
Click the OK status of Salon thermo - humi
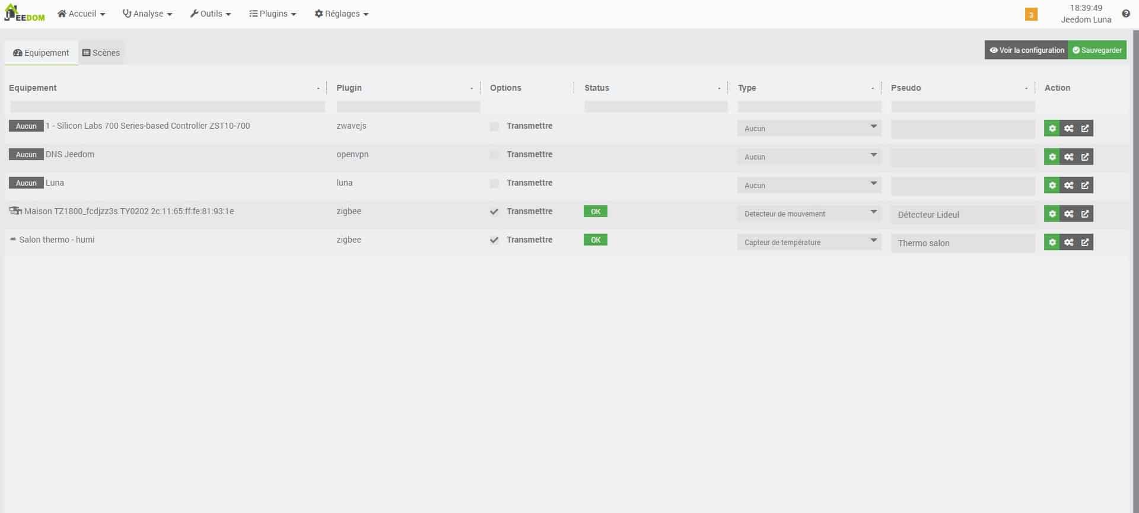pyautogui.click(x=596, y=240)
